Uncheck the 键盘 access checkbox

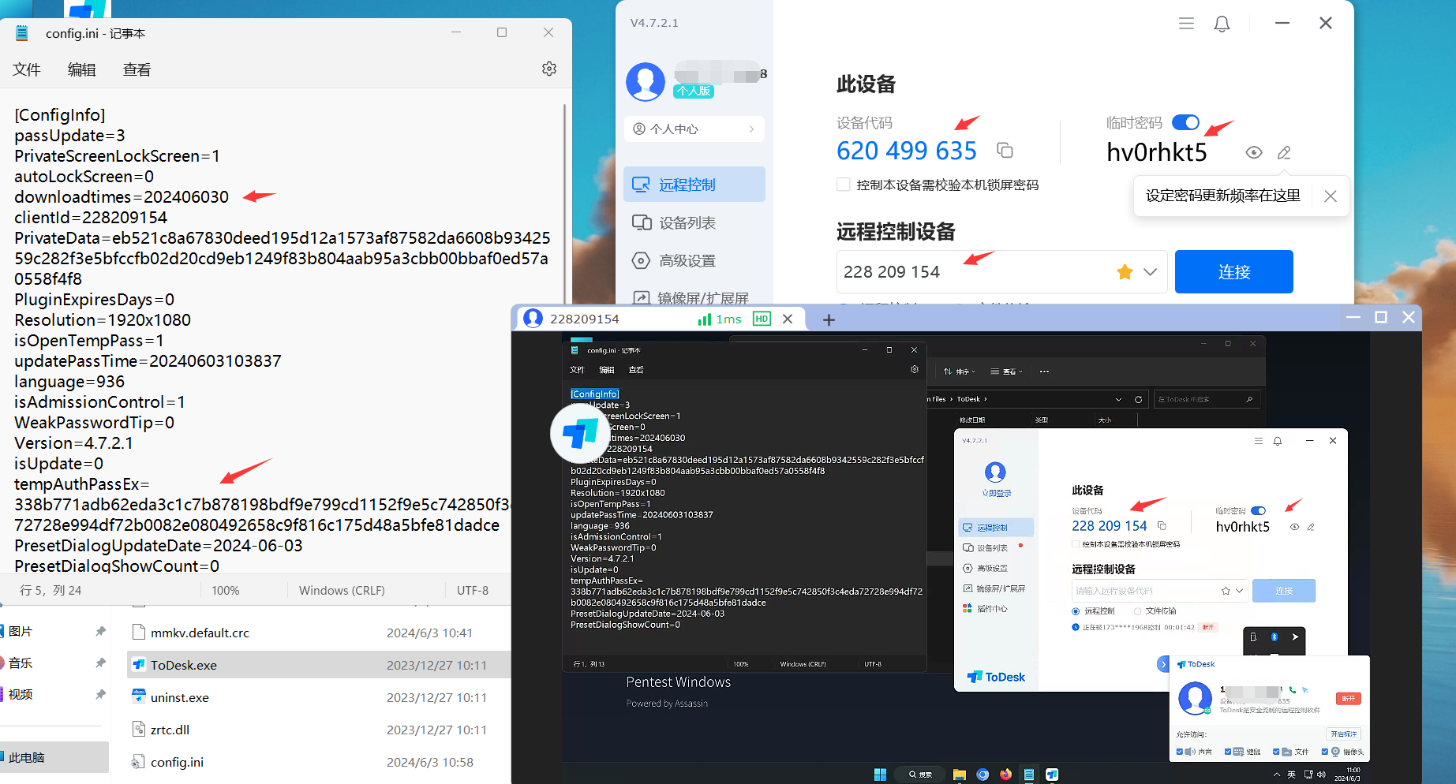[1228, 752]
